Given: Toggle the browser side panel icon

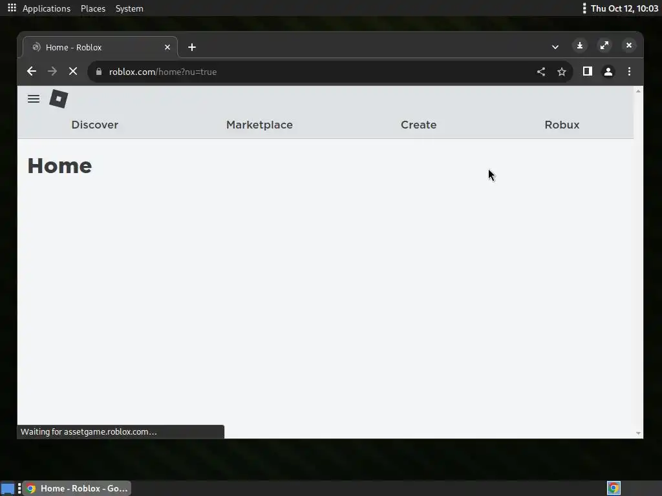Looking at the screenshot, I should (587, 71).
